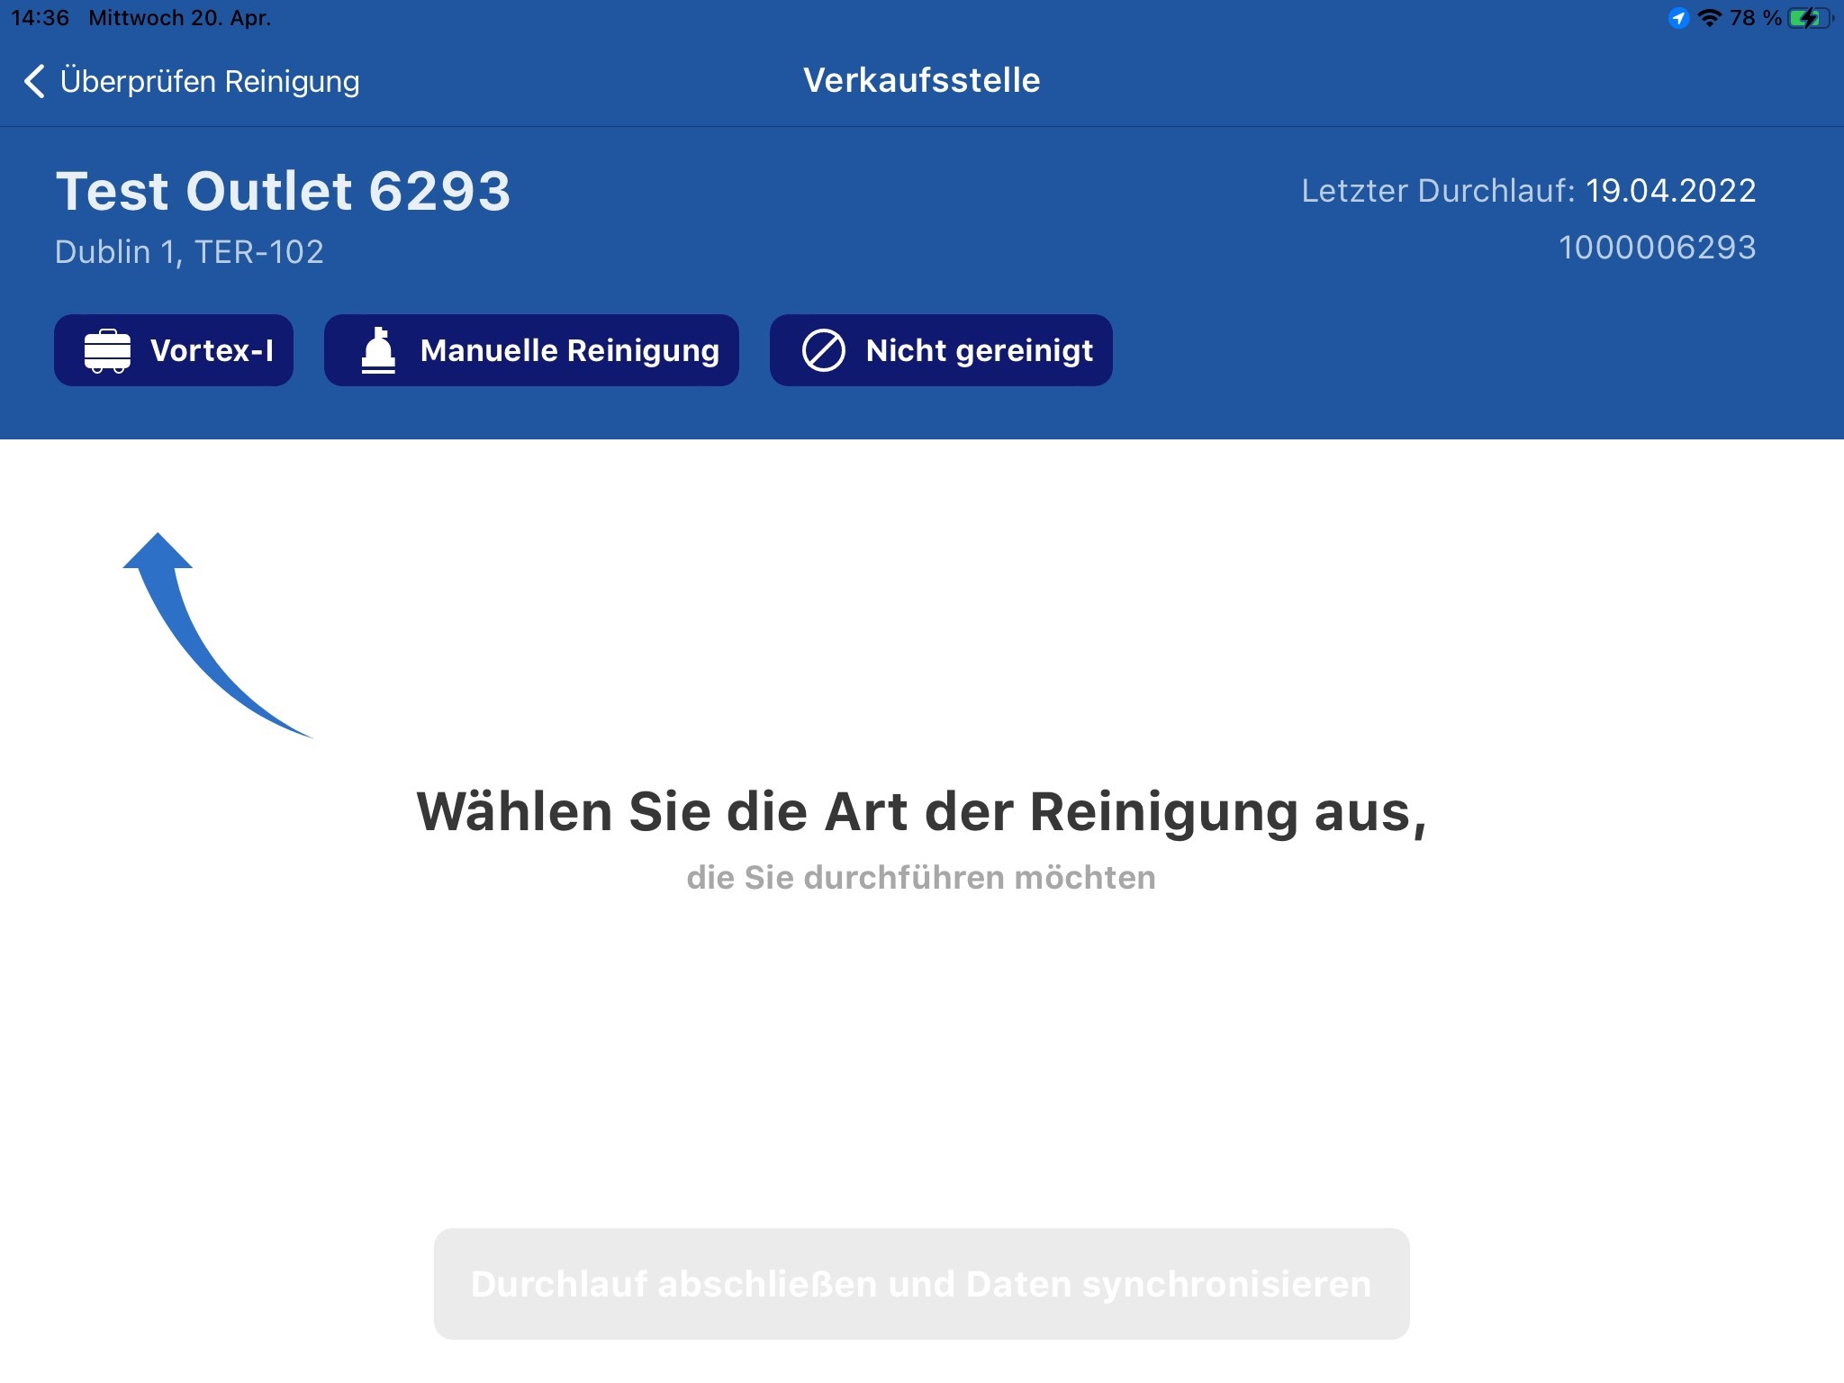1844x1383 pixels.
Task: Tap the Vortex-I machine icon
Action: pyautogui.click(x=107, y=350)
